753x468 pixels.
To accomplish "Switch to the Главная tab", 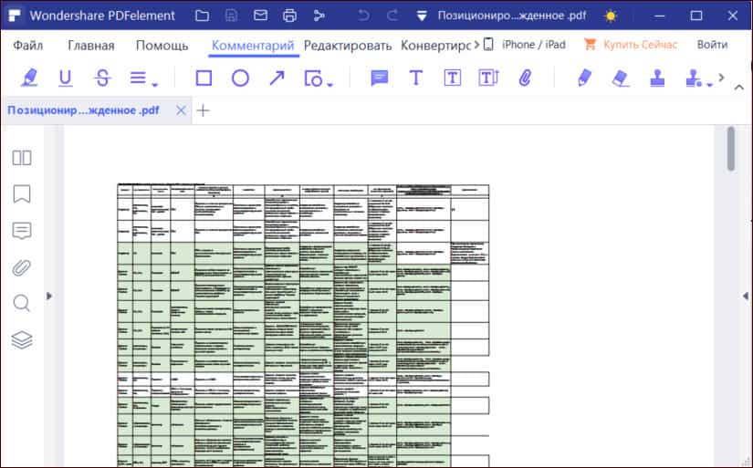I will click(x=90, y=46).
